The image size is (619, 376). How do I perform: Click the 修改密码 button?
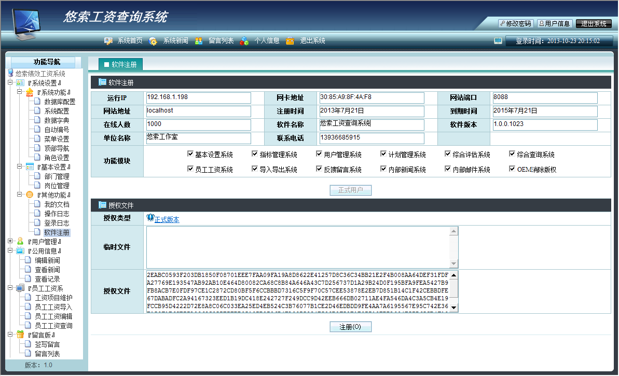point(516,24)
